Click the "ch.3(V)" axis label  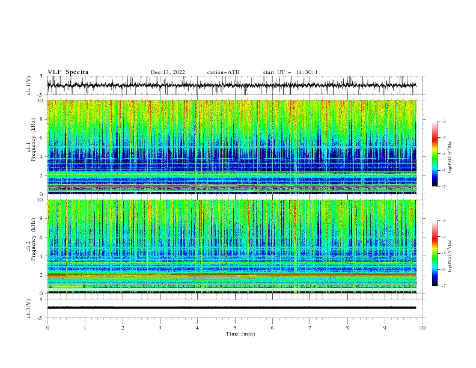pyautogui.click(x=29, y=308)
